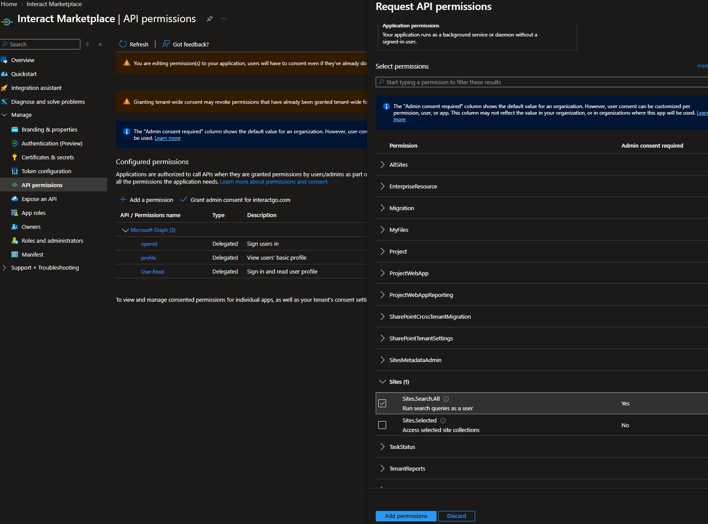Expand the SharePointTenantSettings group

pyautogui.click(x=382, y=338)
